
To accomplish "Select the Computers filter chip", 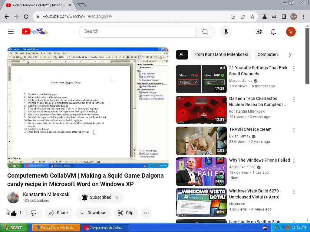I will click(268, 55).
